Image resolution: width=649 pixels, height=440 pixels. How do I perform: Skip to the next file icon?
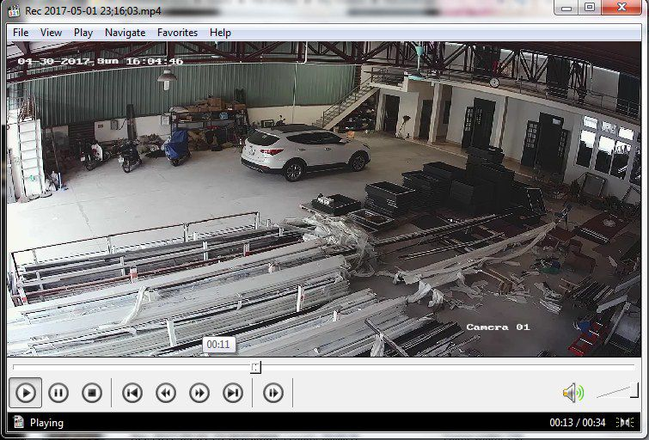point(233,394)
